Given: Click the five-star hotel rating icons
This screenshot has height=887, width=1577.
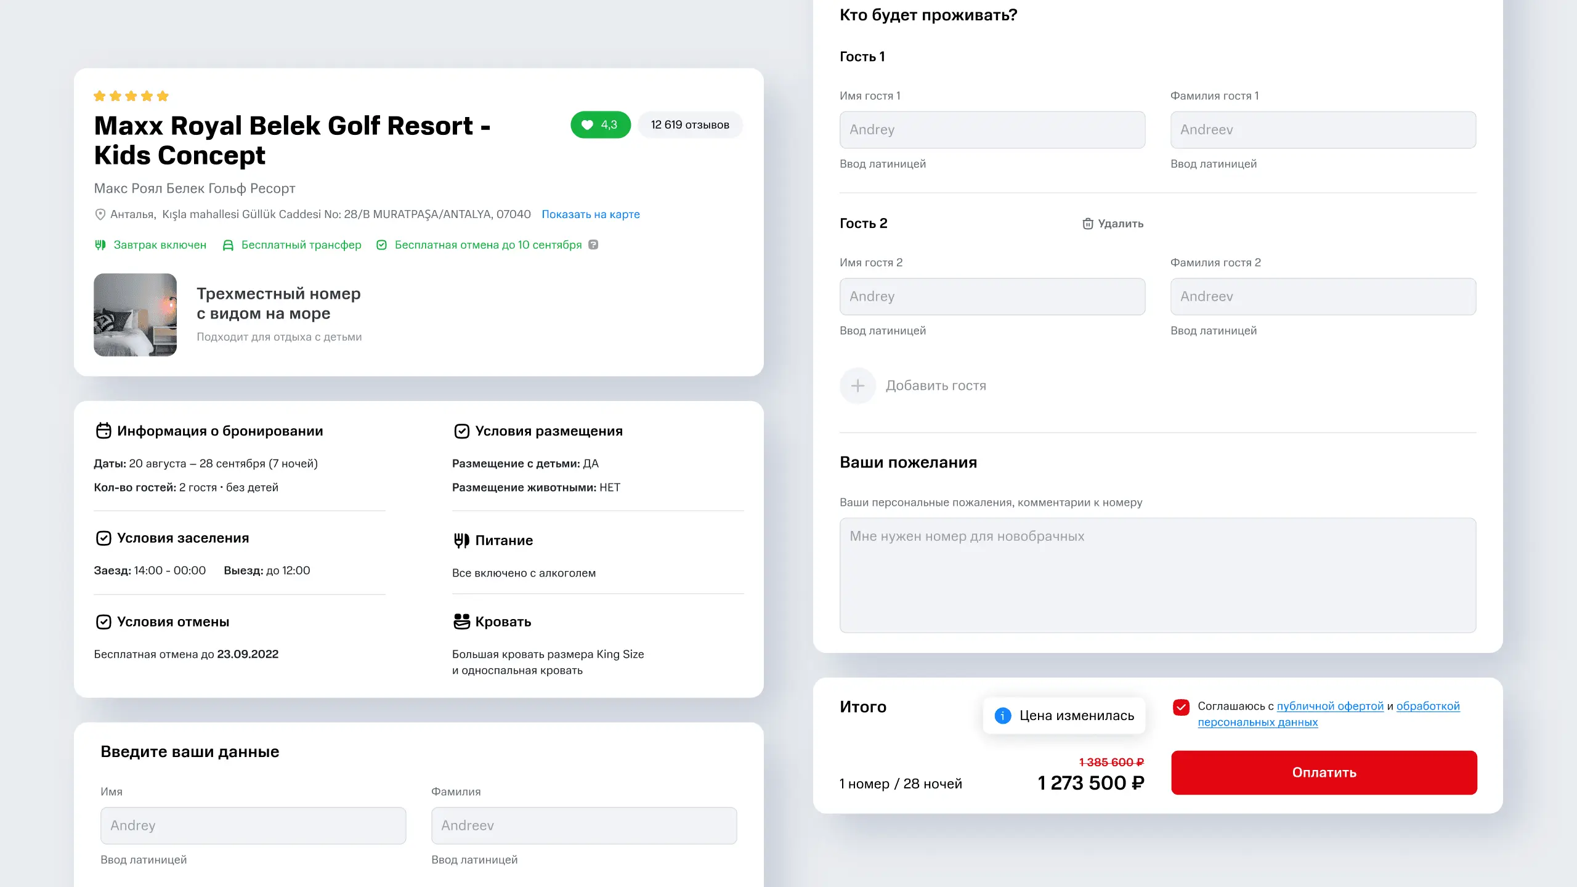Looking at the screenshot, I should 131,96.
